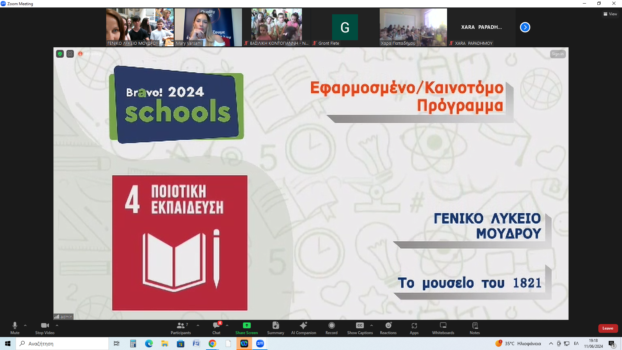622x350 pixels.
Task: Open the Whiteboards tool
Action: (443, 325)
